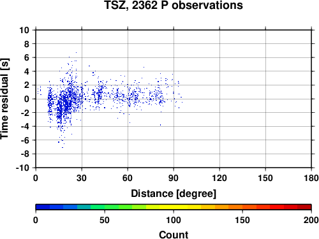Click the Distance axis tick label "60"

click(x=128, y=178)
